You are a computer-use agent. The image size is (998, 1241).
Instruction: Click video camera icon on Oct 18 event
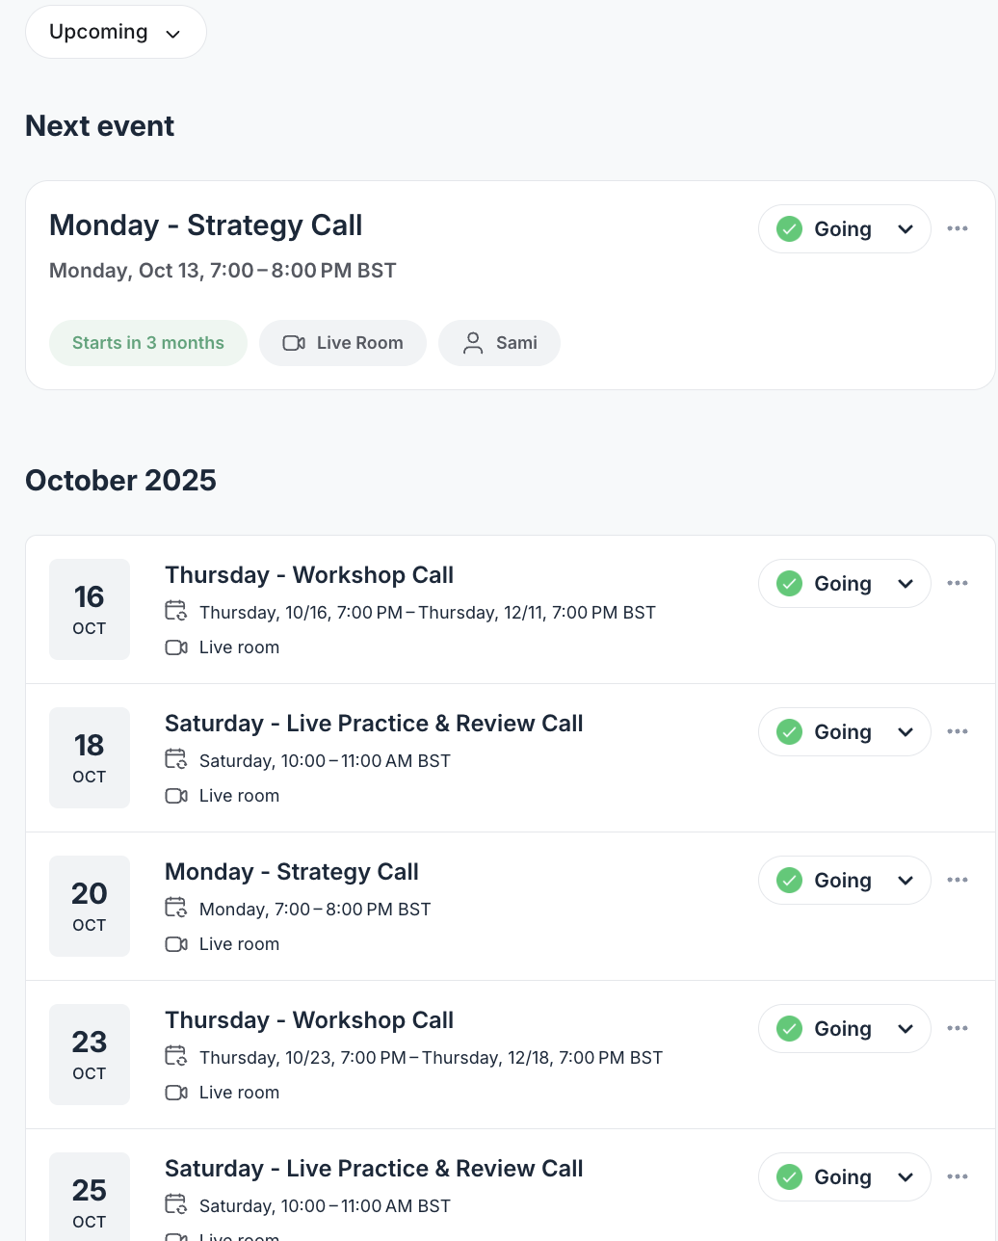[176, 796]
